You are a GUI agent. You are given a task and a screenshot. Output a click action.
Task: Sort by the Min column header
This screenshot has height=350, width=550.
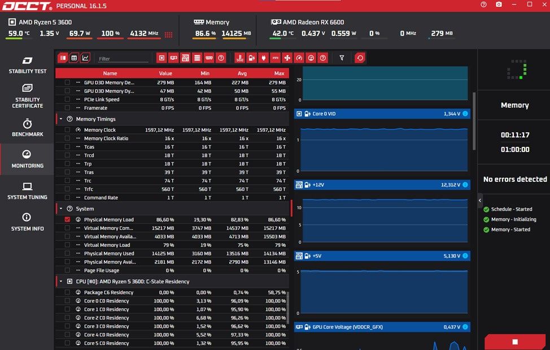[205, 73]
